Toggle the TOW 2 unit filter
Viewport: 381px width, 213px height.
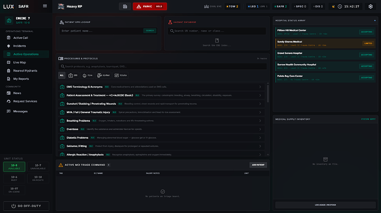point(232,7)
